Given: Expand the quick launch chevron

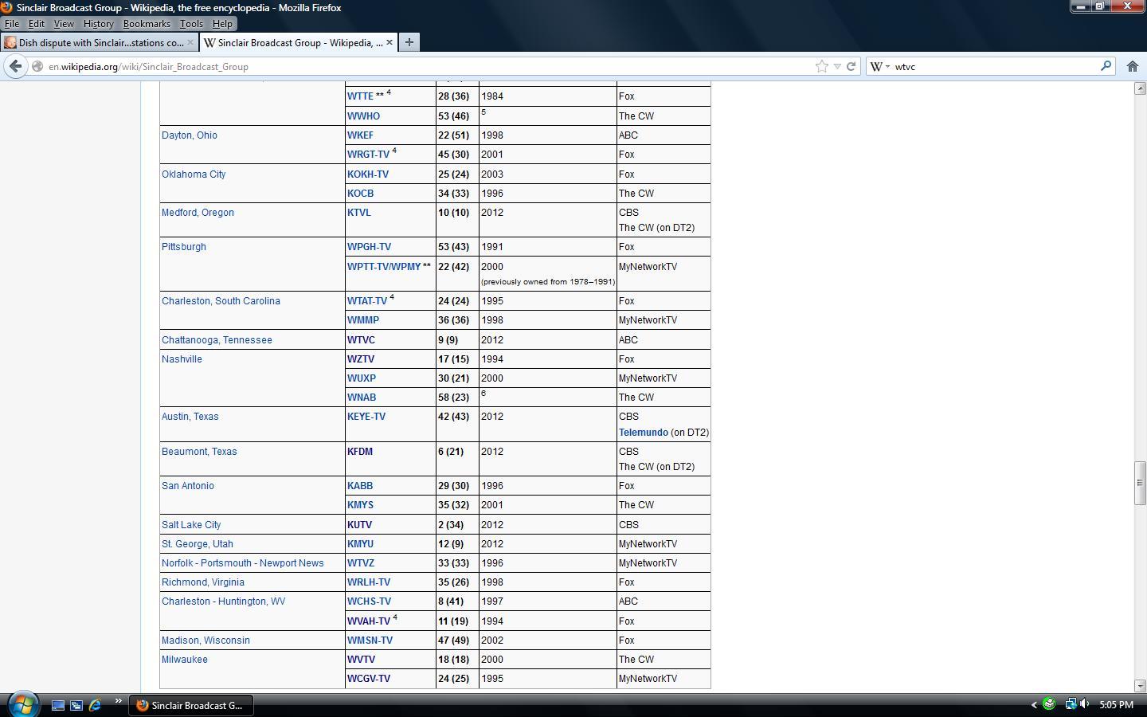Looking at the screenshot, I should pyautogui.click(x=118, y=702).
